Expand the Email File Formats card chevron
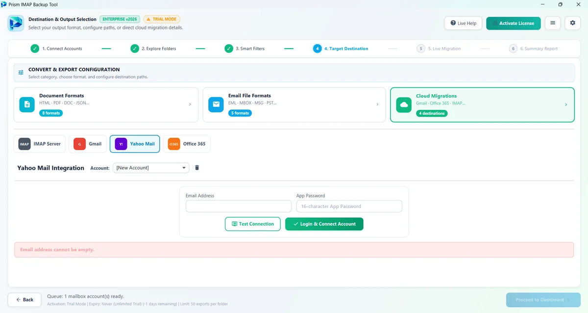 point(377,104)
